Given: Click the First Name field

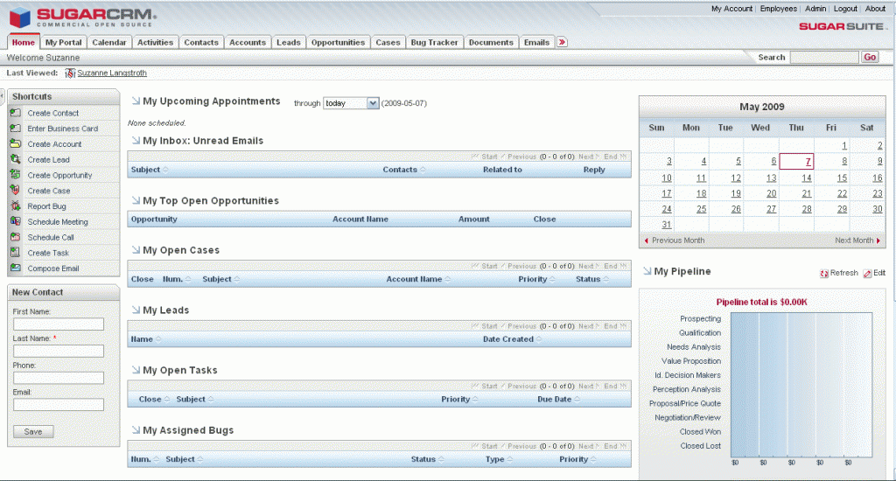Looking at the screenshot, I should tap(59, 324).
